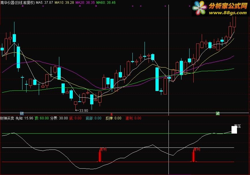Click the red S marker on the time axis
Image resolution: width=250 pixels, height=175 pixels.
112,114
